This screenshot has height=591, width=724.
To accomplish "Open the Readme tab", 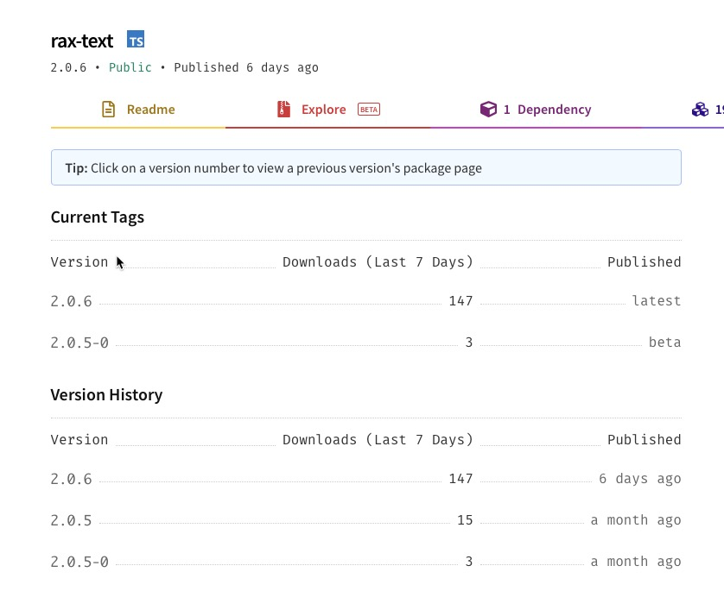I will click(138, 110).
